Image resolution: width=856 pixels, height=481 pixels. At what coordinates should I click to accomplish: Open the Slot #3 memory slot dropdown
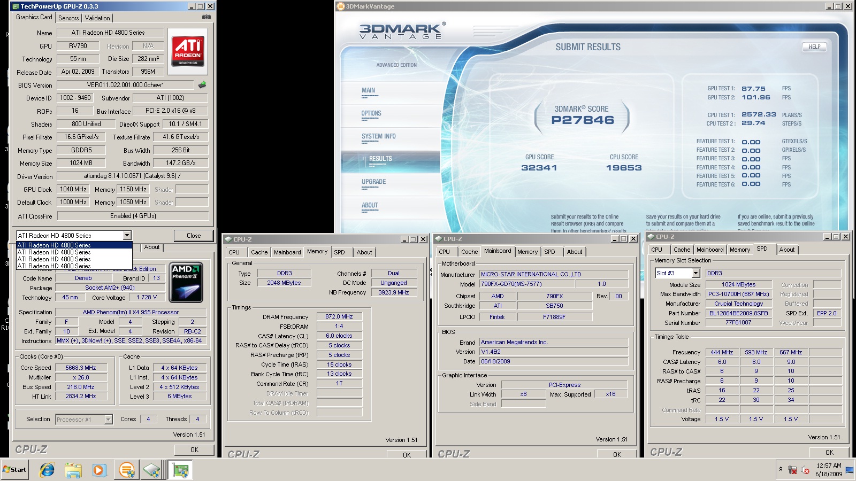695,273
